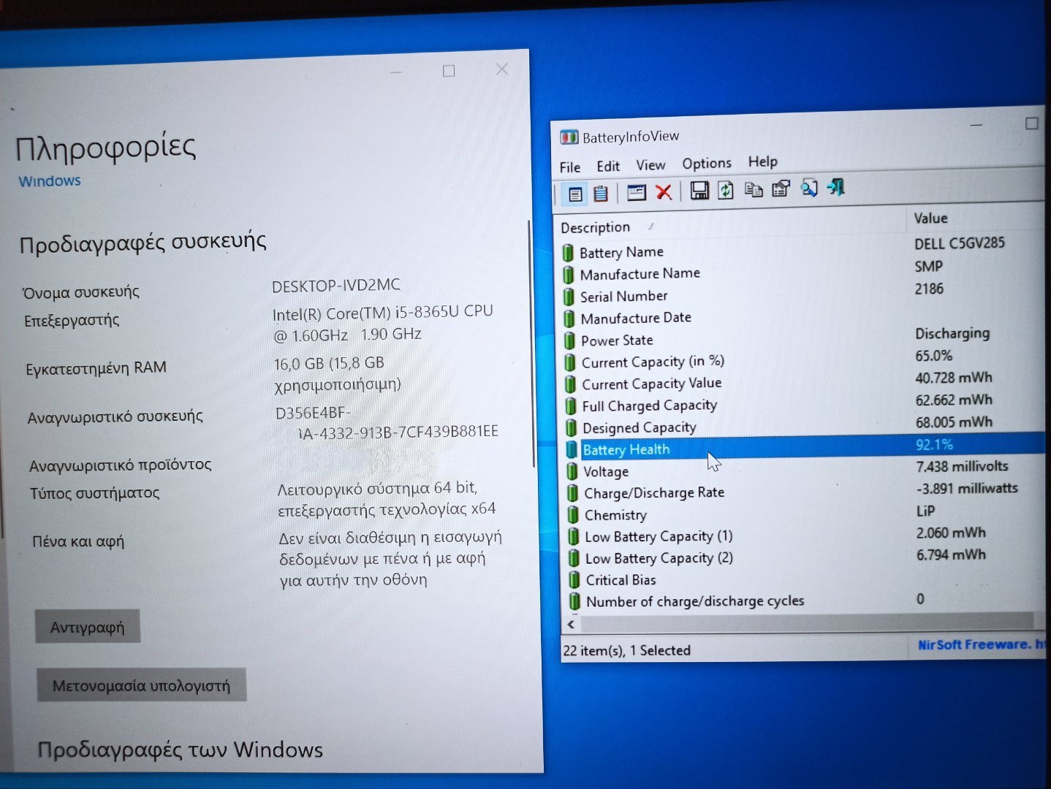Click the battery icon beside Voltage
Image resolution: width=1051 pixels, height=789 pixels.
pyautogui.click(x=572, y=472)
